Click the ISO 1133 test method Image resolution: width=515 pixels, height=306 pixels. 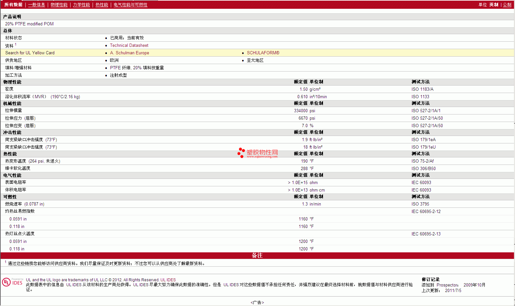pyautogui.click(x=420, y=97)
